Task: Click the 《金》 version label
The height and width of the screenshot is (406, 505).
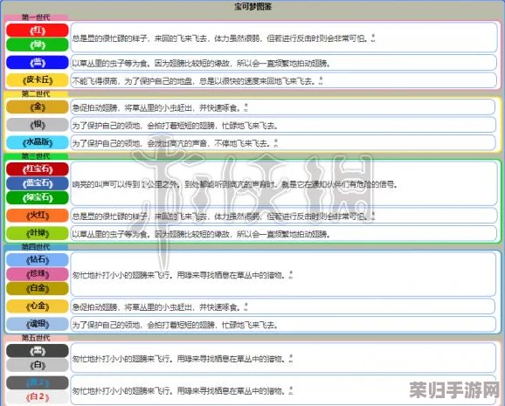Action: point(38,107)
